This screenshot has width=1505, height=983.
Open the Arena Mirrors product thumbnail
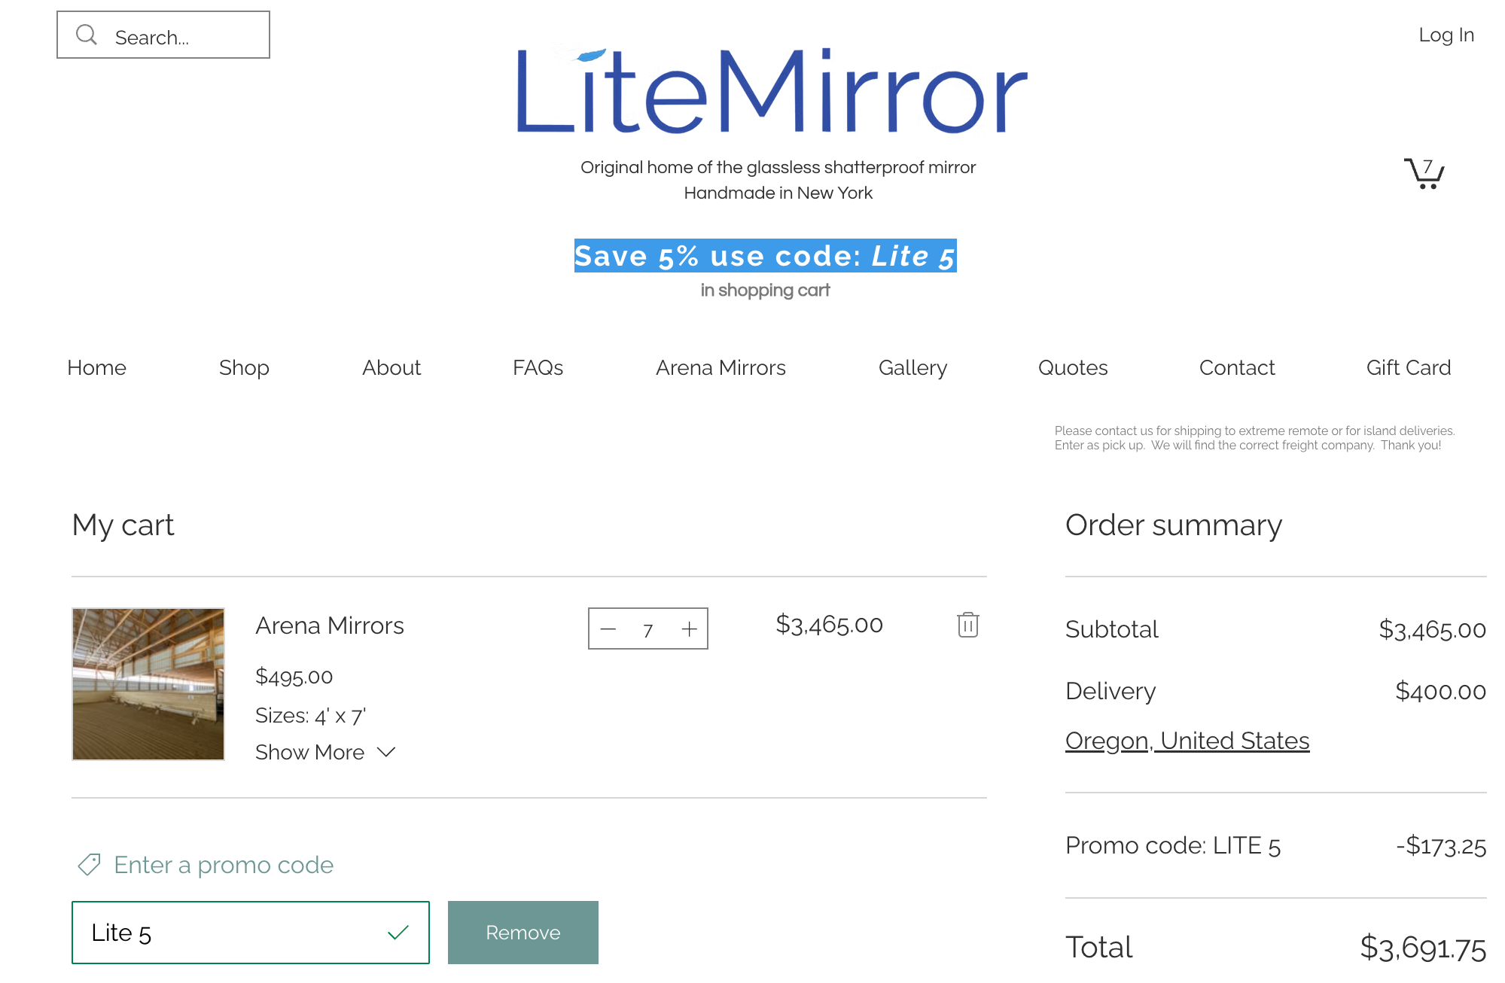148,684
